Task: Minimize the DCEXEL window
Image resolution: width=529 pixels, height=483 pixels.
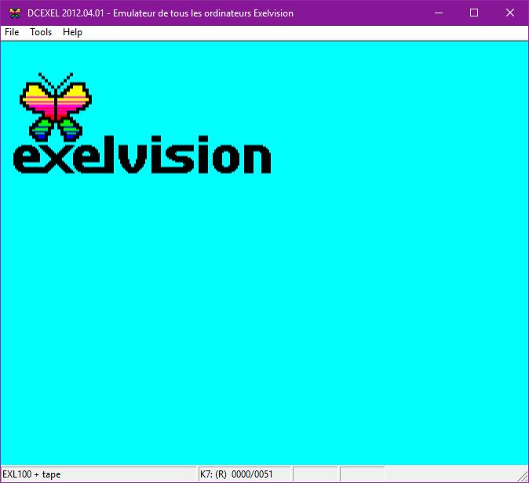Action: [x=439, y=13]
